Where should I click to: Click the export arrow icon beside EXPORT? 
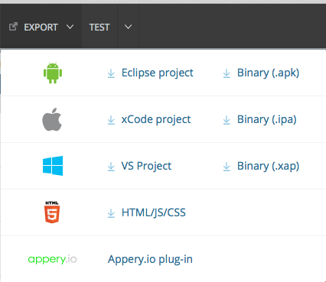tap(13, 27)
